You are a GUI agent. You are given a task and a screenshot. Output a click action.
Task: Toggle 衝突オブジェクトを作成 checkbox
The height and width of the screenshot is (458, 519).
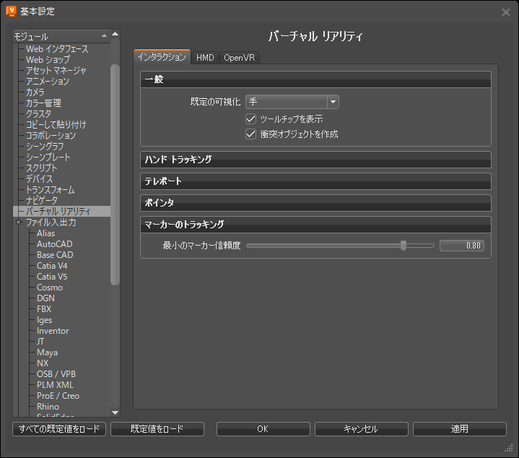pos(250,134)
